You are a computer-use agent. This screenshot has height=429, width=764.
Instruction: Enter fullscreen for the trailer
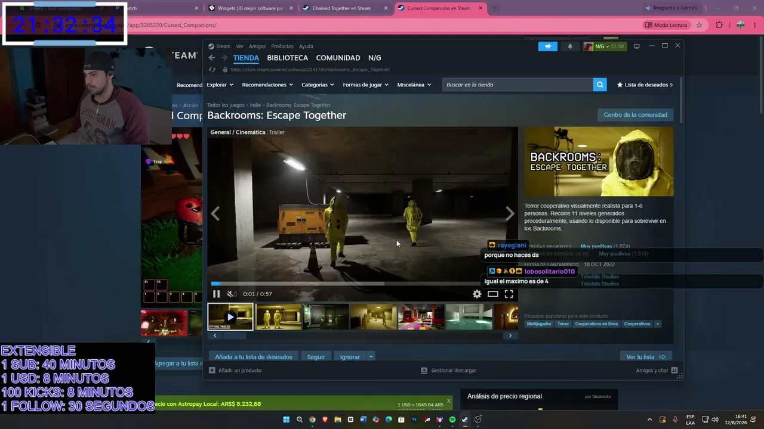pyautogui.click(x=509, y=294)
